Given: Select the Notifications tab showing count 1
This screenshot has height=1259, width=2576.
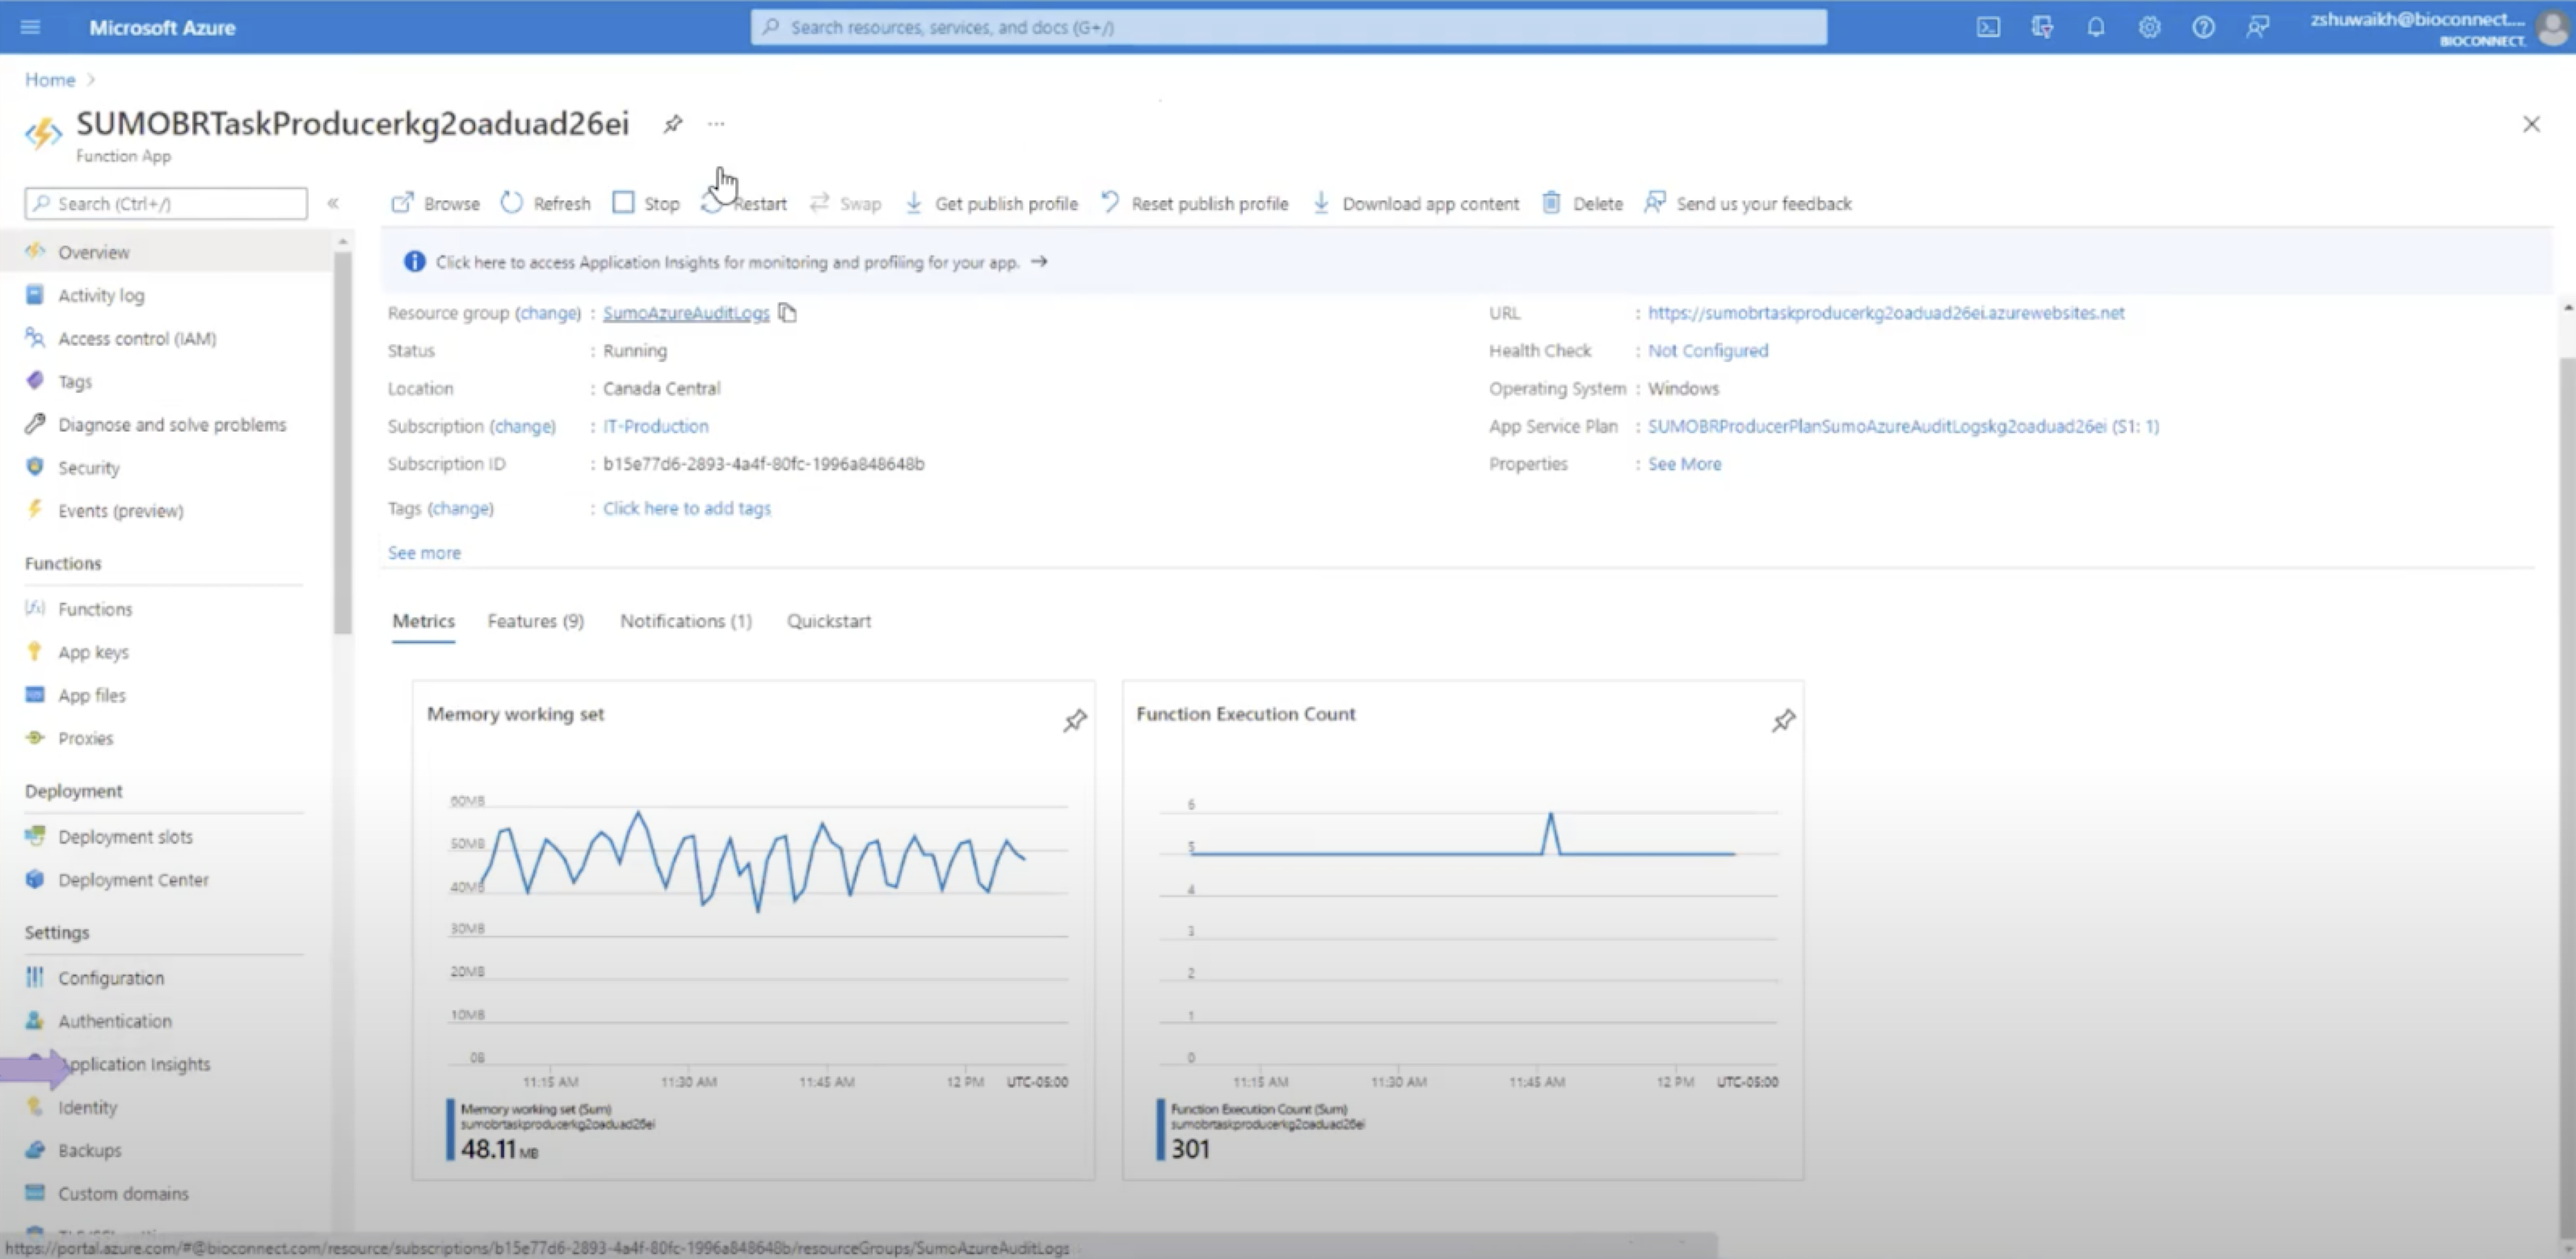Looking at the screenshot, I should (685, 620).
